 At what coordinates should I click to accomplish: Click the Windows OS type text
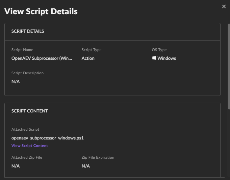(167, 58)
